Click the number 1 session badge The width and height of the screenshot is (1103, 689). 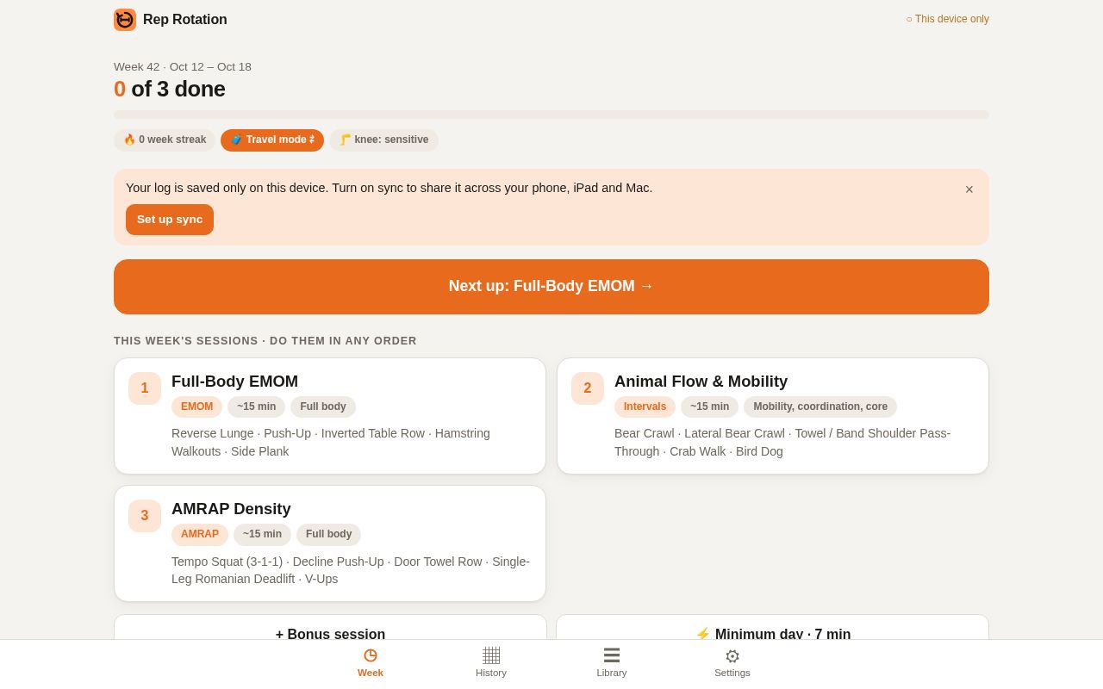pos(145,388)
